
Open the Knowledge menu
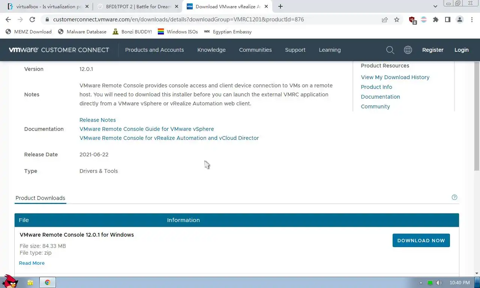coord(211,50)
